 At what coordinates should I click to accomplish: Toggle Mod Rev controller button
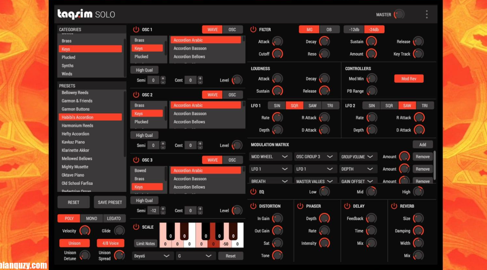coord(409,78)
